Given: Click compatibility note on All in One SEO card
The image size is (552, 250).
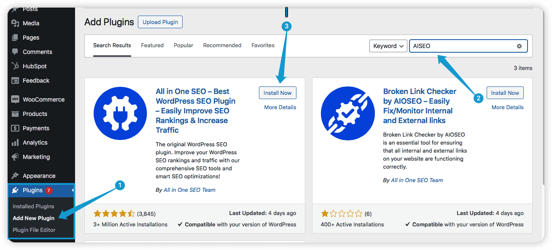Looking at the screenshot, I should click(x=237, y=224).
